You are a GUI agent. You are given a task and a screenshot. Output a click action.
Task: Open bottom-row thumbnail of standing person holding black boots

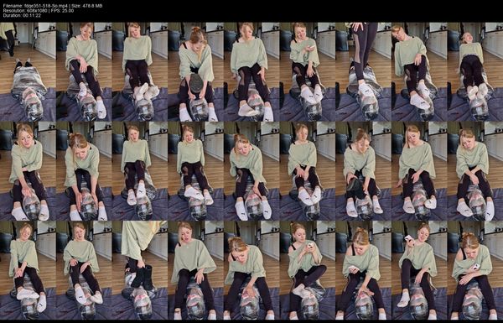pyautogui.click(x=139, y=270)
